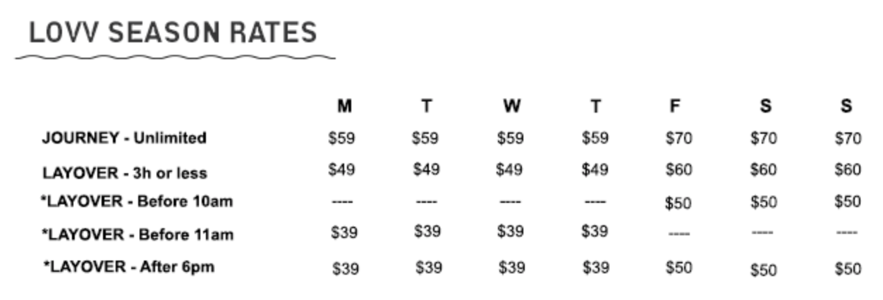Click Monday's LAYOVER After 6pm $39 rate
Viewport: 883px width, 300px height.
point(345,268)
